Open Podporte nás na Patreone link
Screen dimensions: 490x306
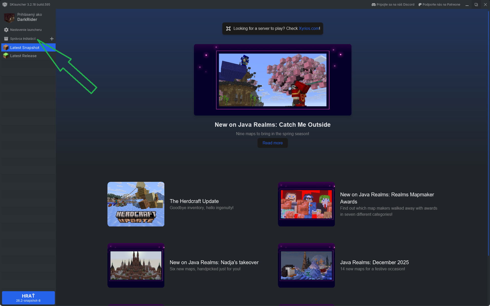[x=439, y=5]
